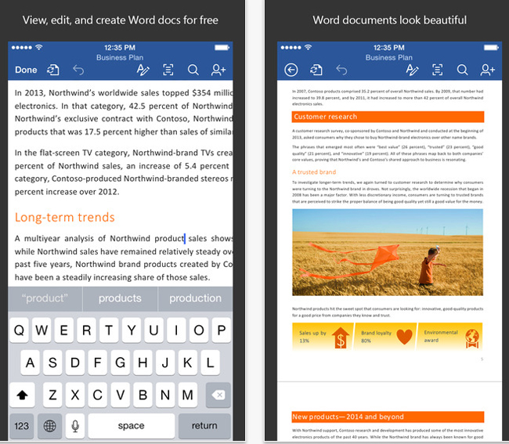Tap search magnifier in left phone toolbar
This screenshot has width=509, height=444.
point(193,70)
